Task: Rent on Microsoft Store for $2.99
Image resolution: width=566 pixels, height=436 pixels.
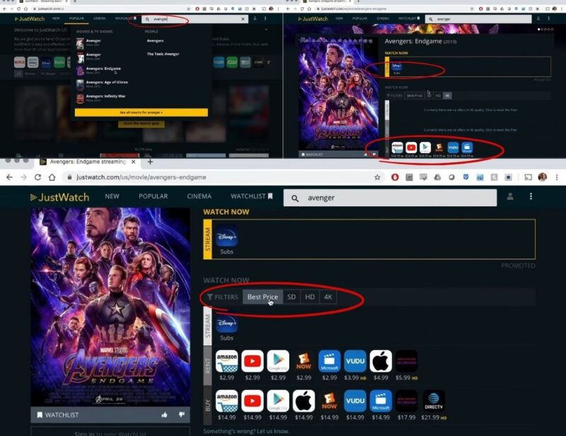Action: coord(329,361)
